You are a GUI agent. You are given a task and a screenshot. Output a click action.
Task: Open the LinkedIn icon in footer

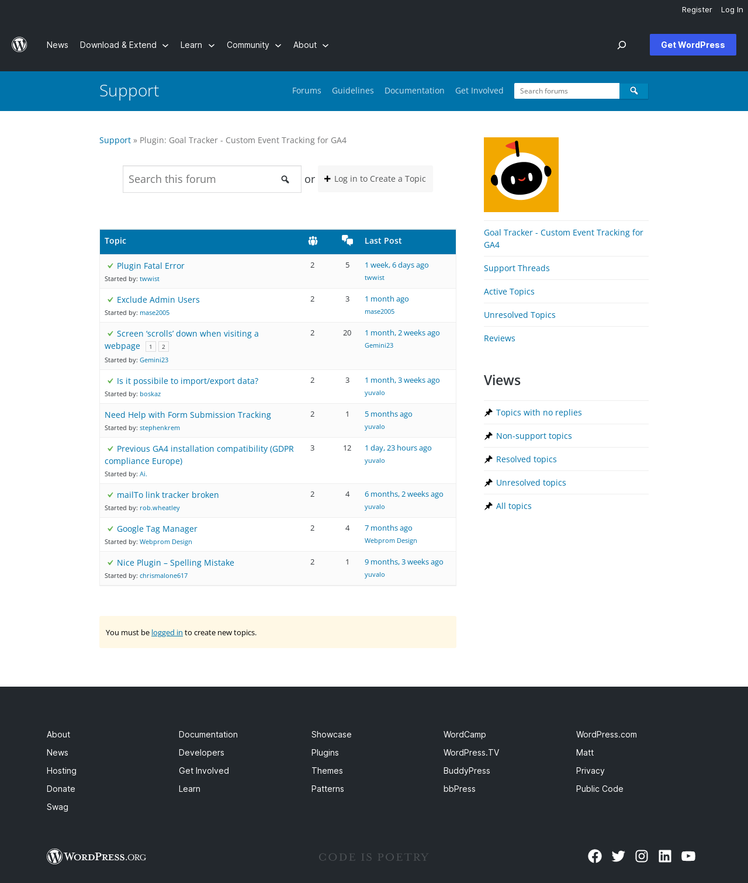click(665, 856)
